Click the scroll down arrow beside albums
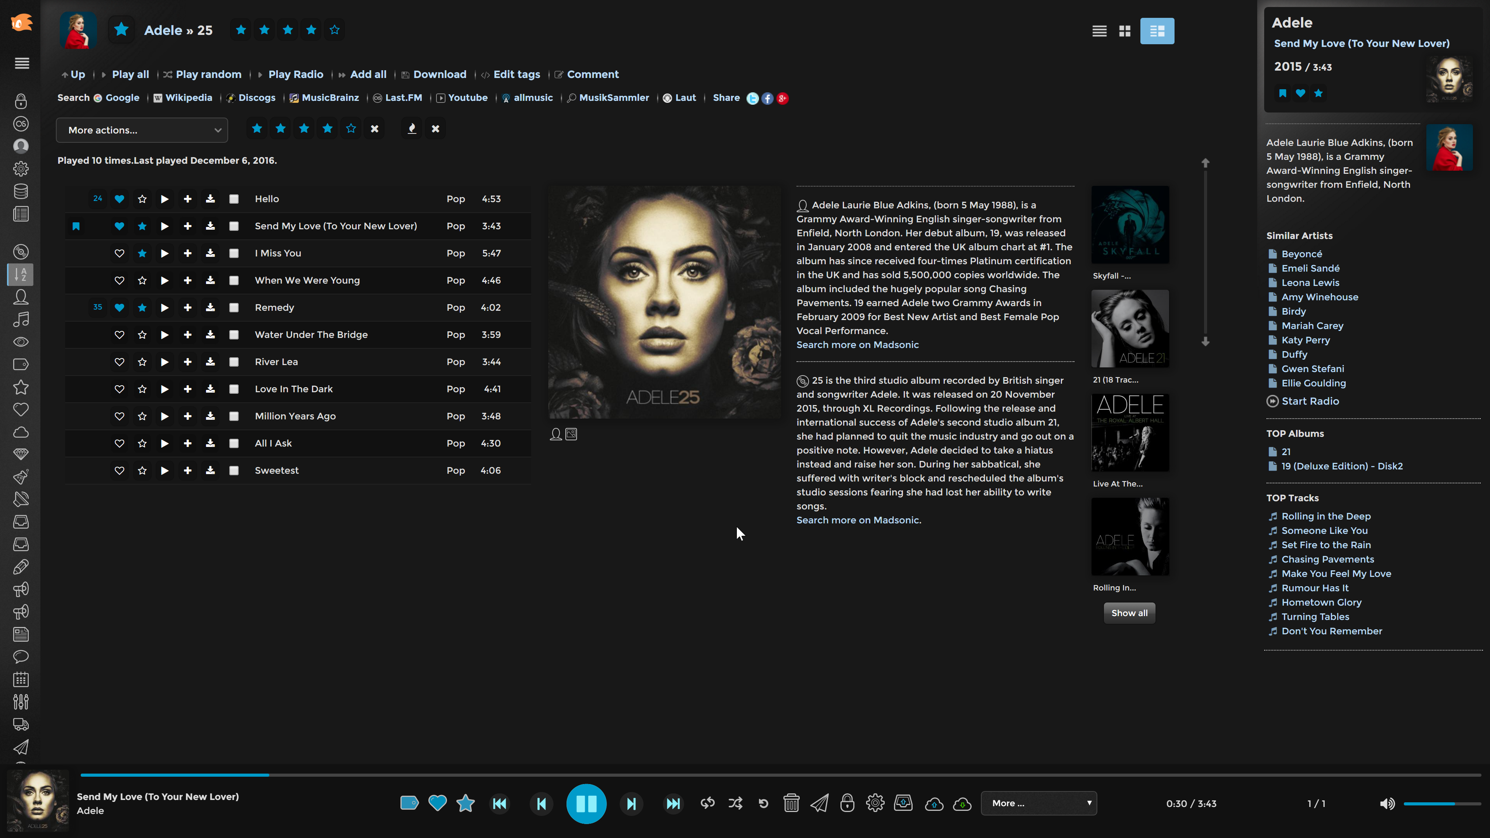This screenshot has width=1490, height=838. [1206, 342]
